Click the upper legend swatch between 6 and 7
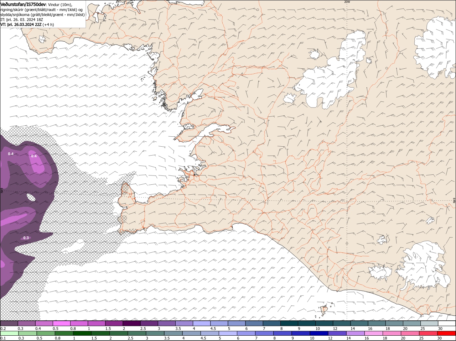The image size is (456, 341). [x=254, y=323]
